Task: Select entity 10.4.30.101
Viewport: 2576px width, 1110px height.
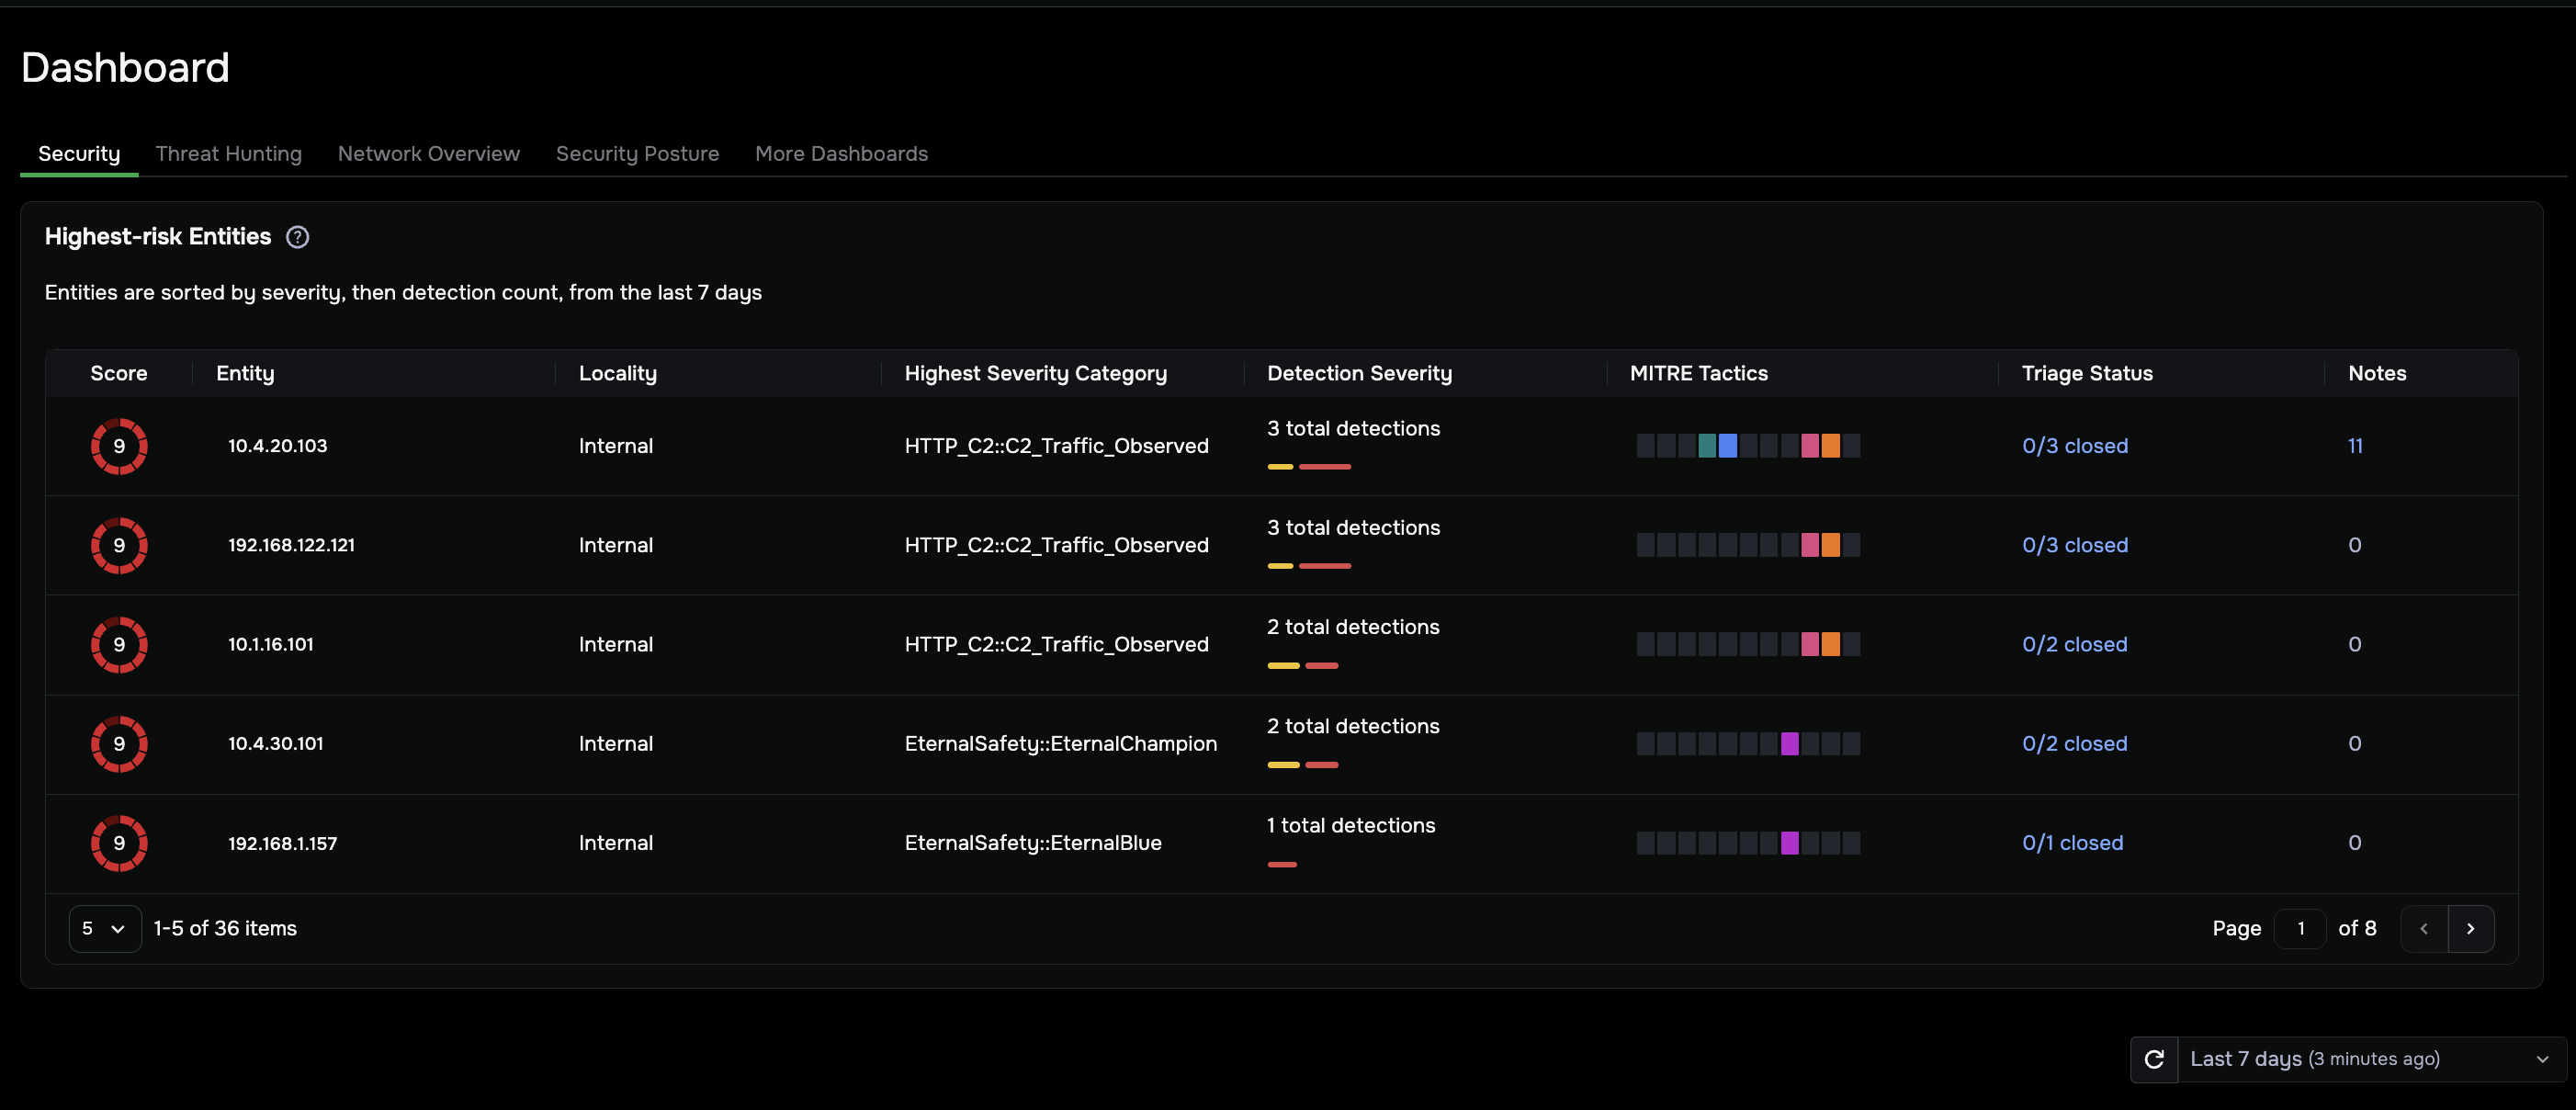Action: (275, 744)
